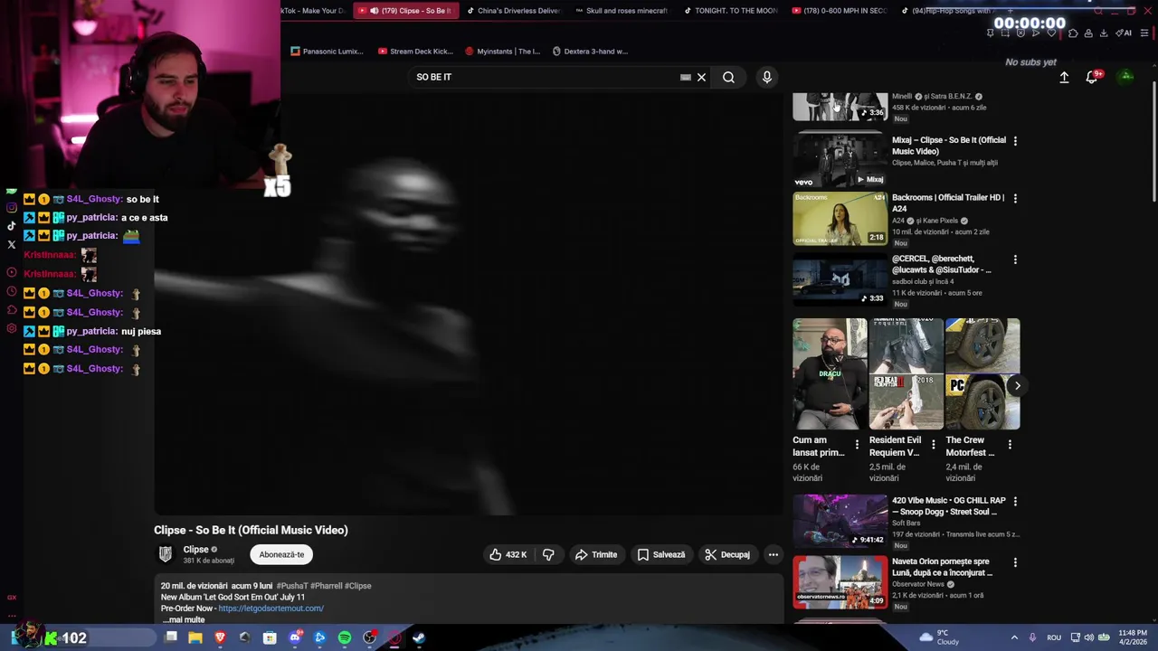Switch to 0-600 MPH IN SEC tab
This screenshot has width=1158, height=651.
(839, 11)
